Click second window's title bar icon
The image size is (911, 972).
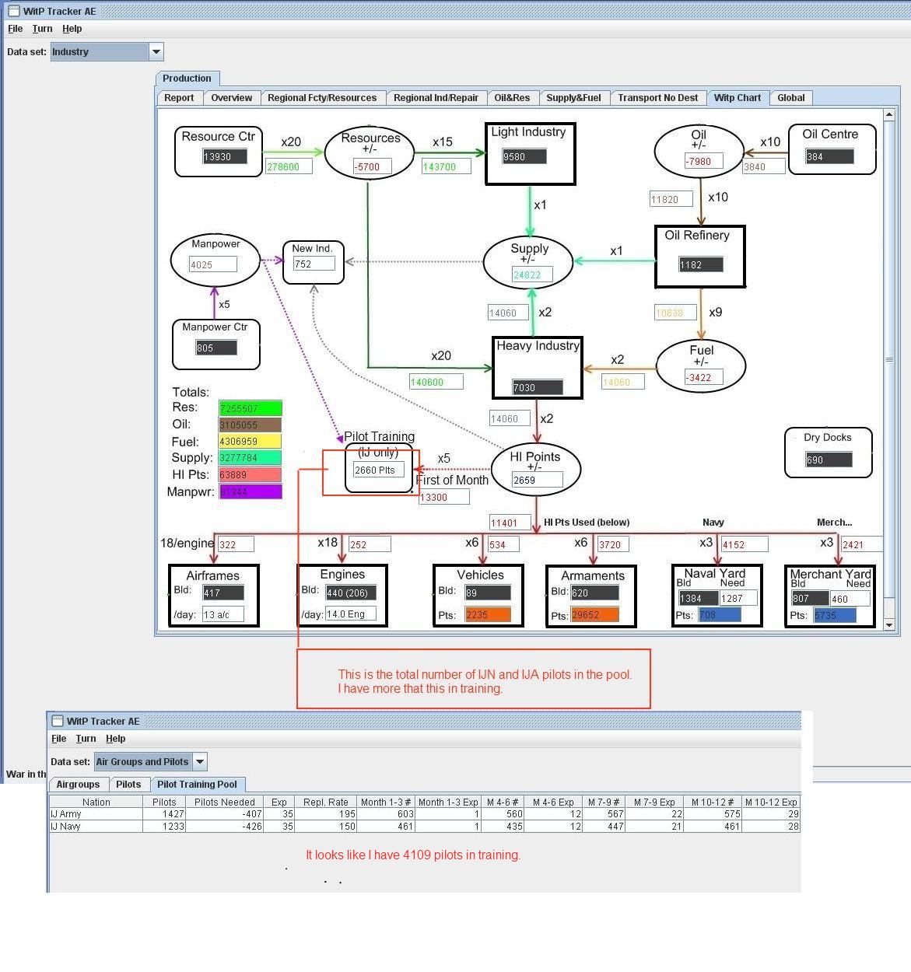(x=57, y=721)
